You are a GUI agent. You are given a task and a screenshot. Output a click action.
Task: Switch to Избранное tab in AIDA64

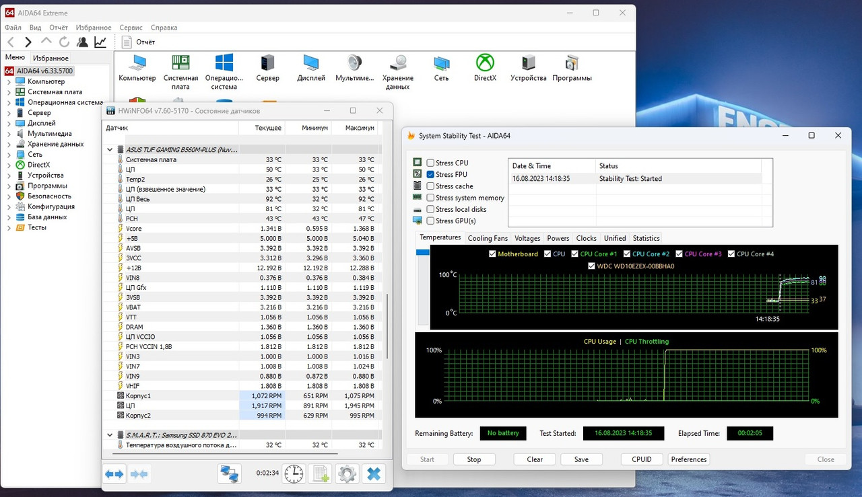[51, 59]
